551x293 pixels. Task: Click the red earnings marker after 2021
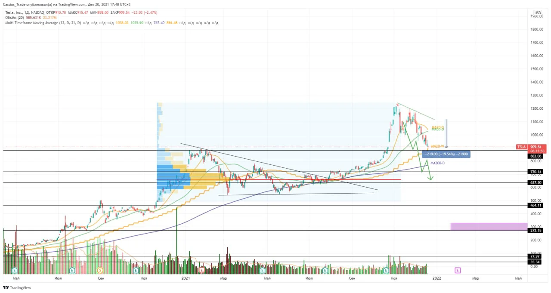(202, 270)
